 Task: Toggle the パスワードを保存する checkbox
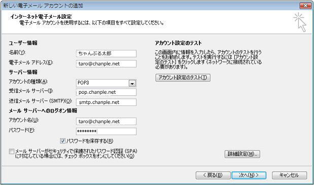(63, 141)
